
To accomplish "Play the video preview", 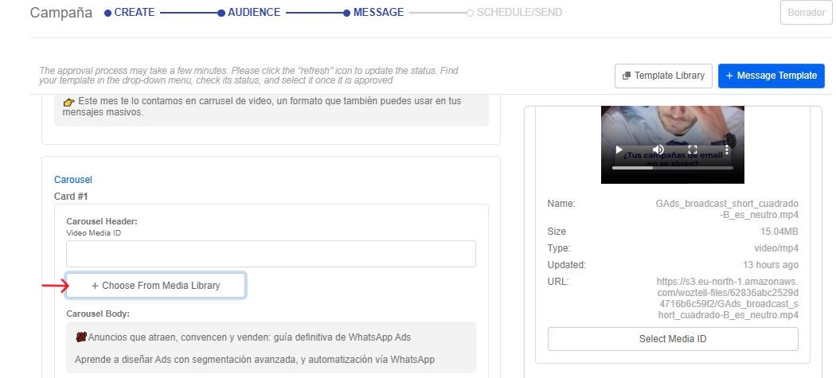I will click(619, 150).
